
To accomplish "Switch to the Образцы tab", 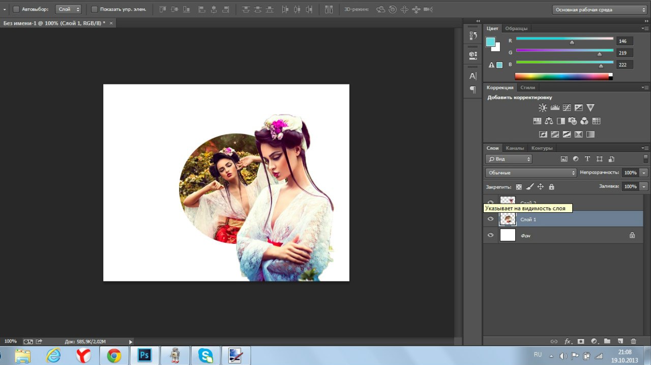I will [x=517, y=29].
